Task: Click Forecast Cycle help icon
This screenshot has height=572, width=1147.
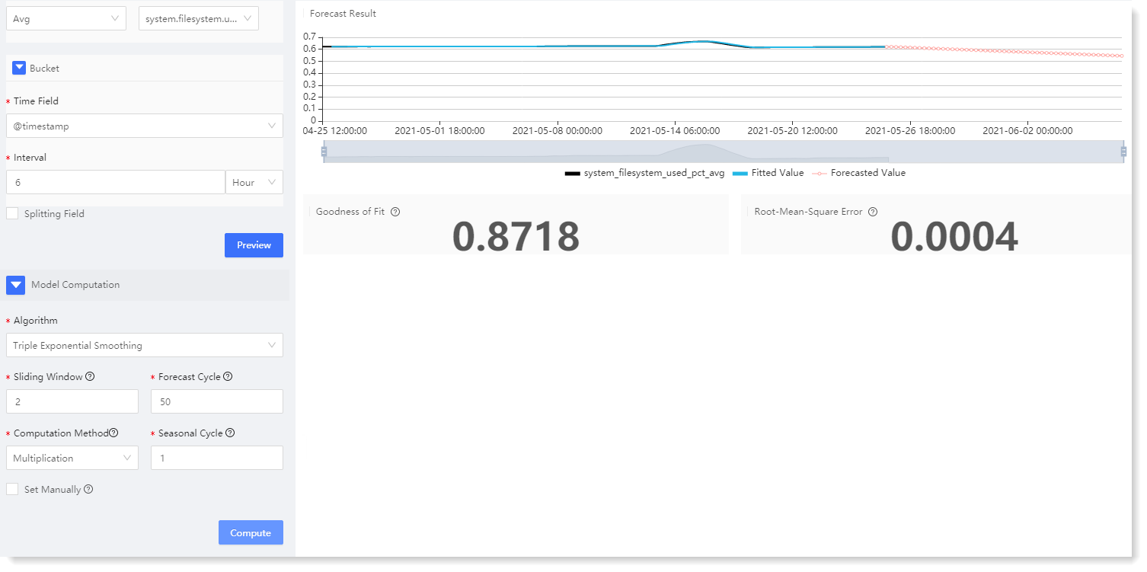Action: tap(228, 376)
